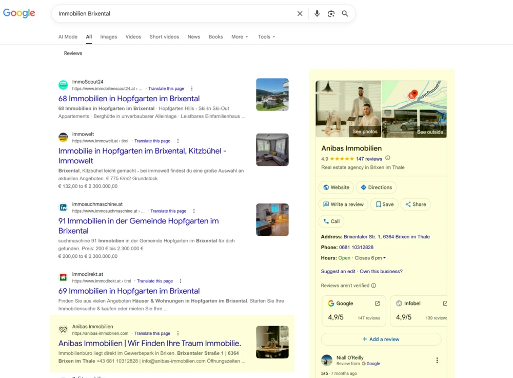Expand the Tools dropdown
Image resolution: width=513 pixels, height=378 pixels.
point(266,36)
